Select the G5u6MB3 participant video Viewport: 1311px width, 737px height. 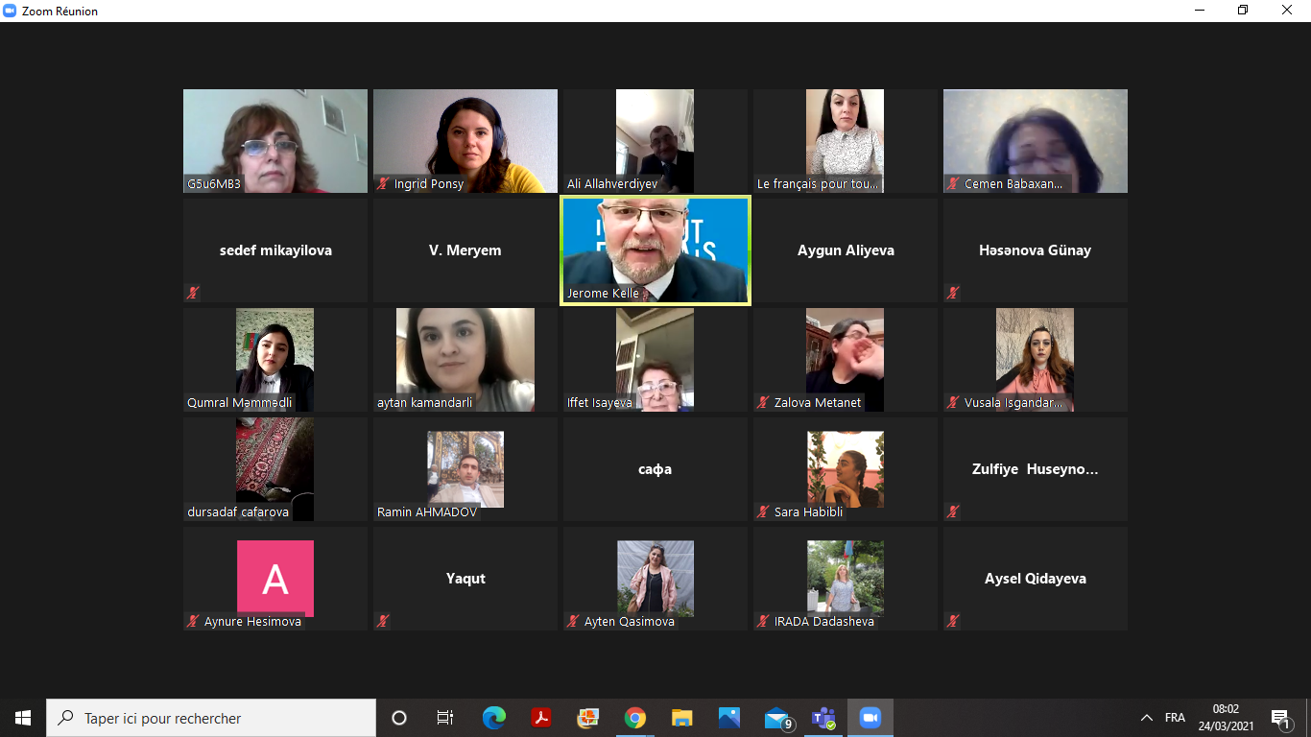[x=275, y=141]
